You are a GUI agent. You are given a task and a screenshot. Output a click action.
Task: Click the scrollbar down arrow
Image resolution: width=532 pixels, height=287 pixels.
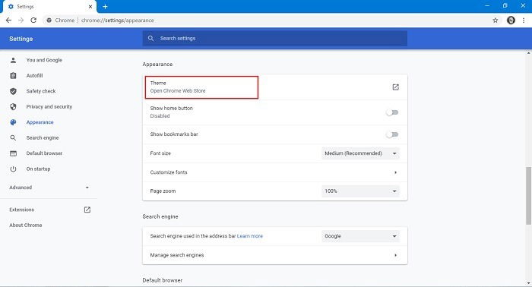point(529,283)
